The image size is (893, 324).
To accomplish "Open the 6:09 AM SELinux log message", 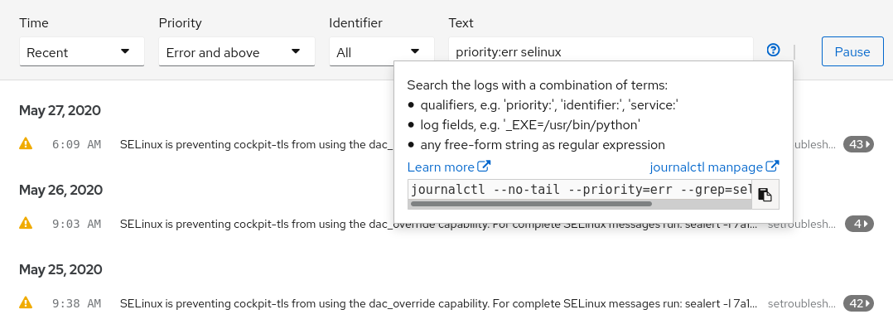I will [x=257, y=144].
